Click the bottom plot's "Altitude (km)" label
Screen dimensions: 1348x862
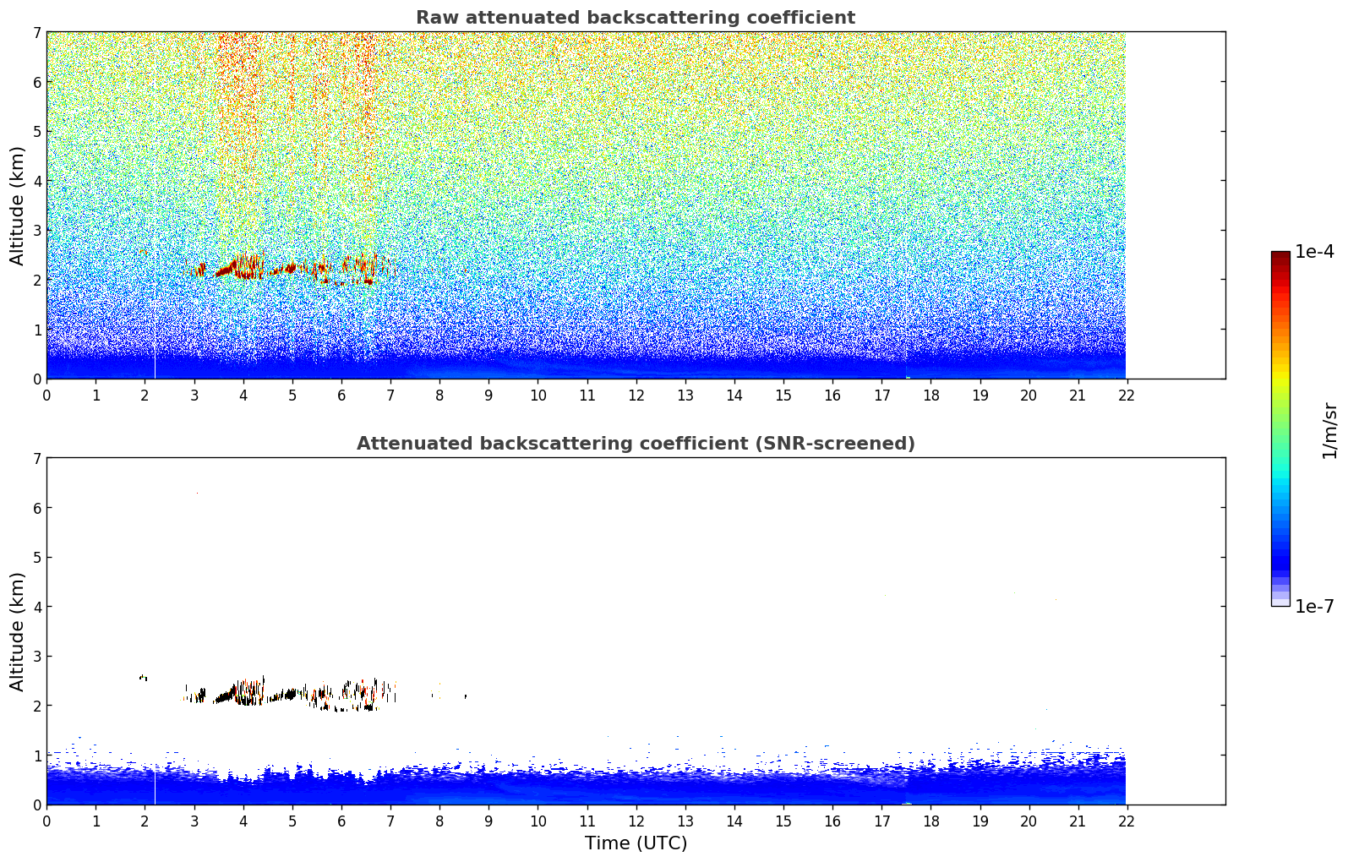[x=18, y=631]
